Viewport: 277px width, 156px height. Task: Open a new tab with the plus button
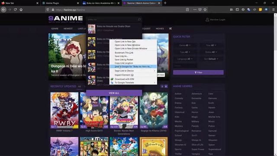pos(165,3)
